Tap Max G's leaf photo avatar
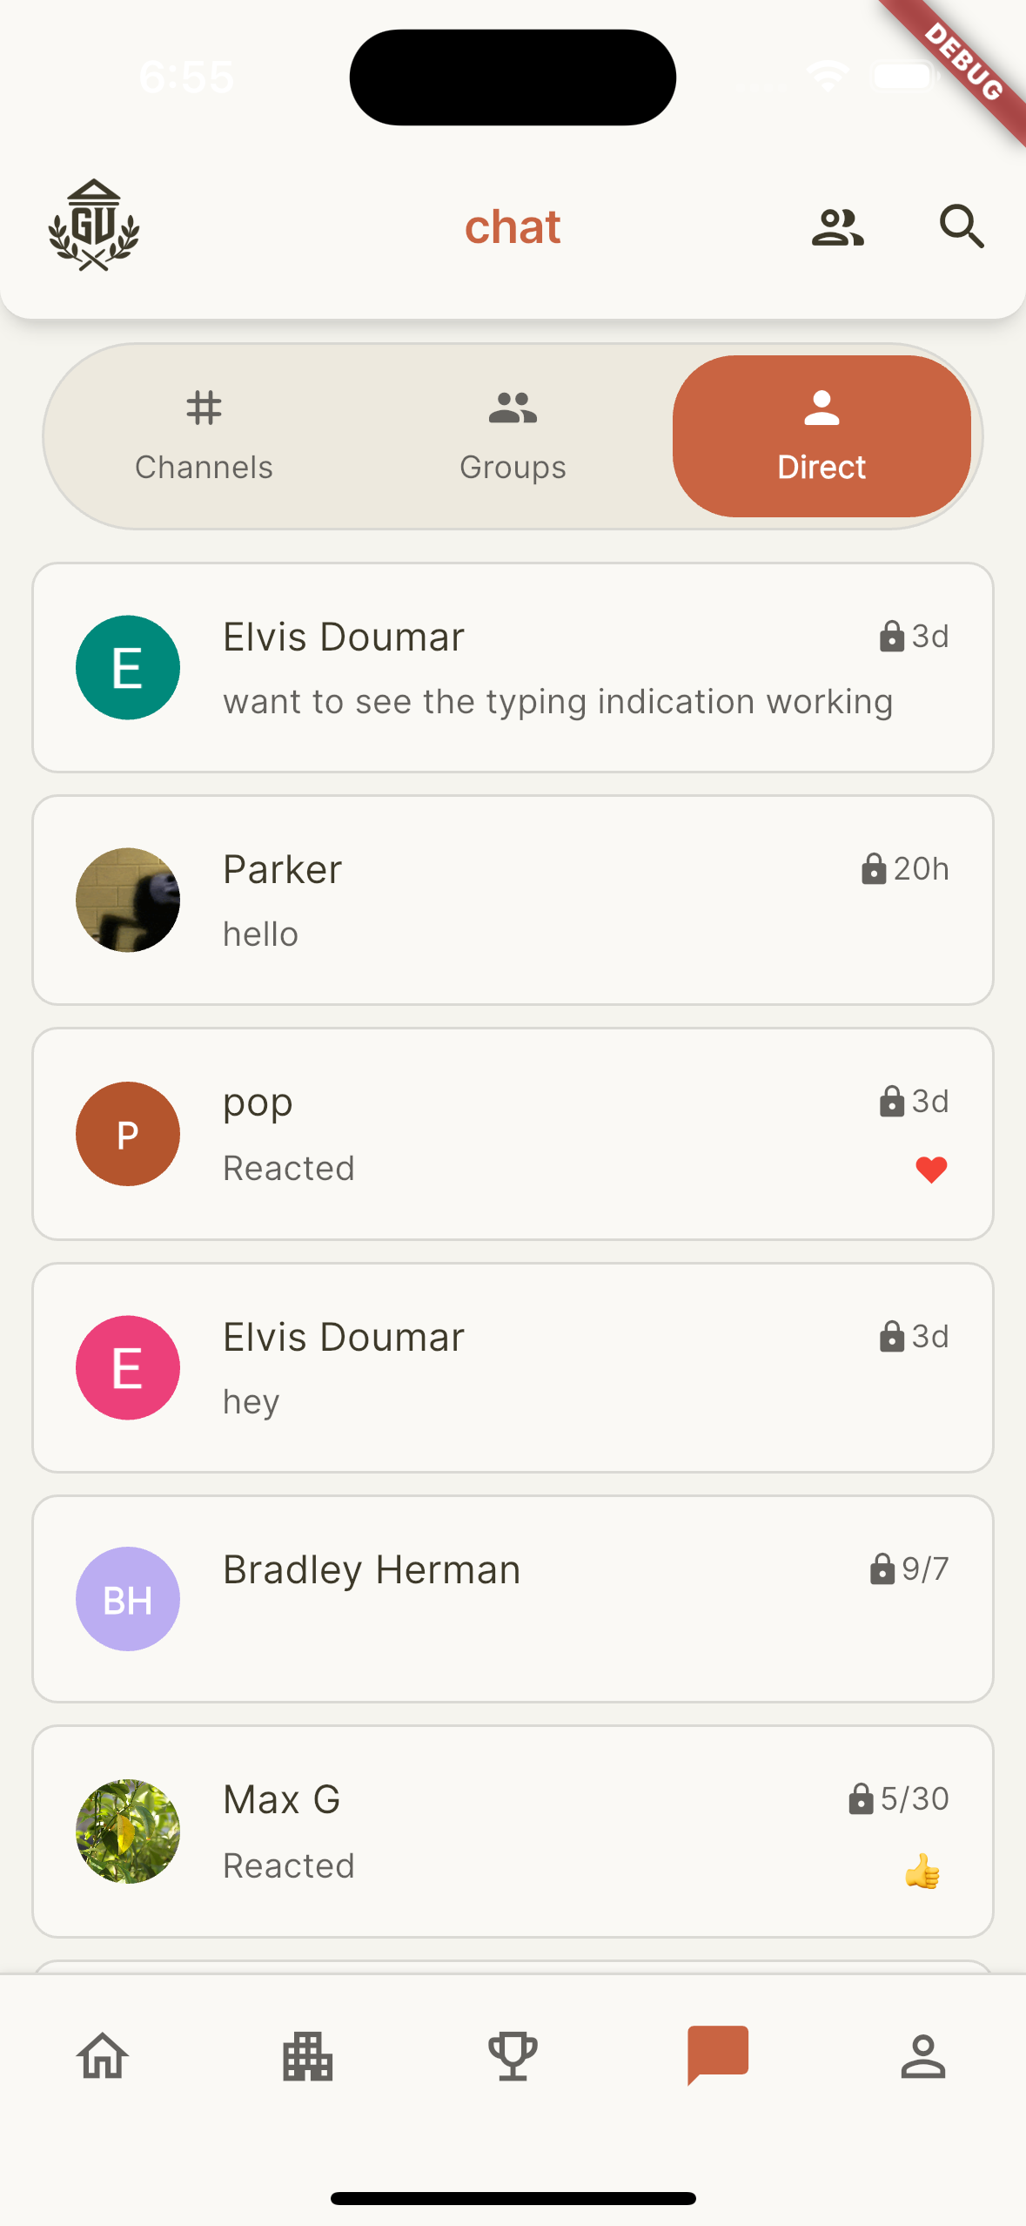Image resolution: width=1026 pixels, height=2226 pixels. [128, 1831]
